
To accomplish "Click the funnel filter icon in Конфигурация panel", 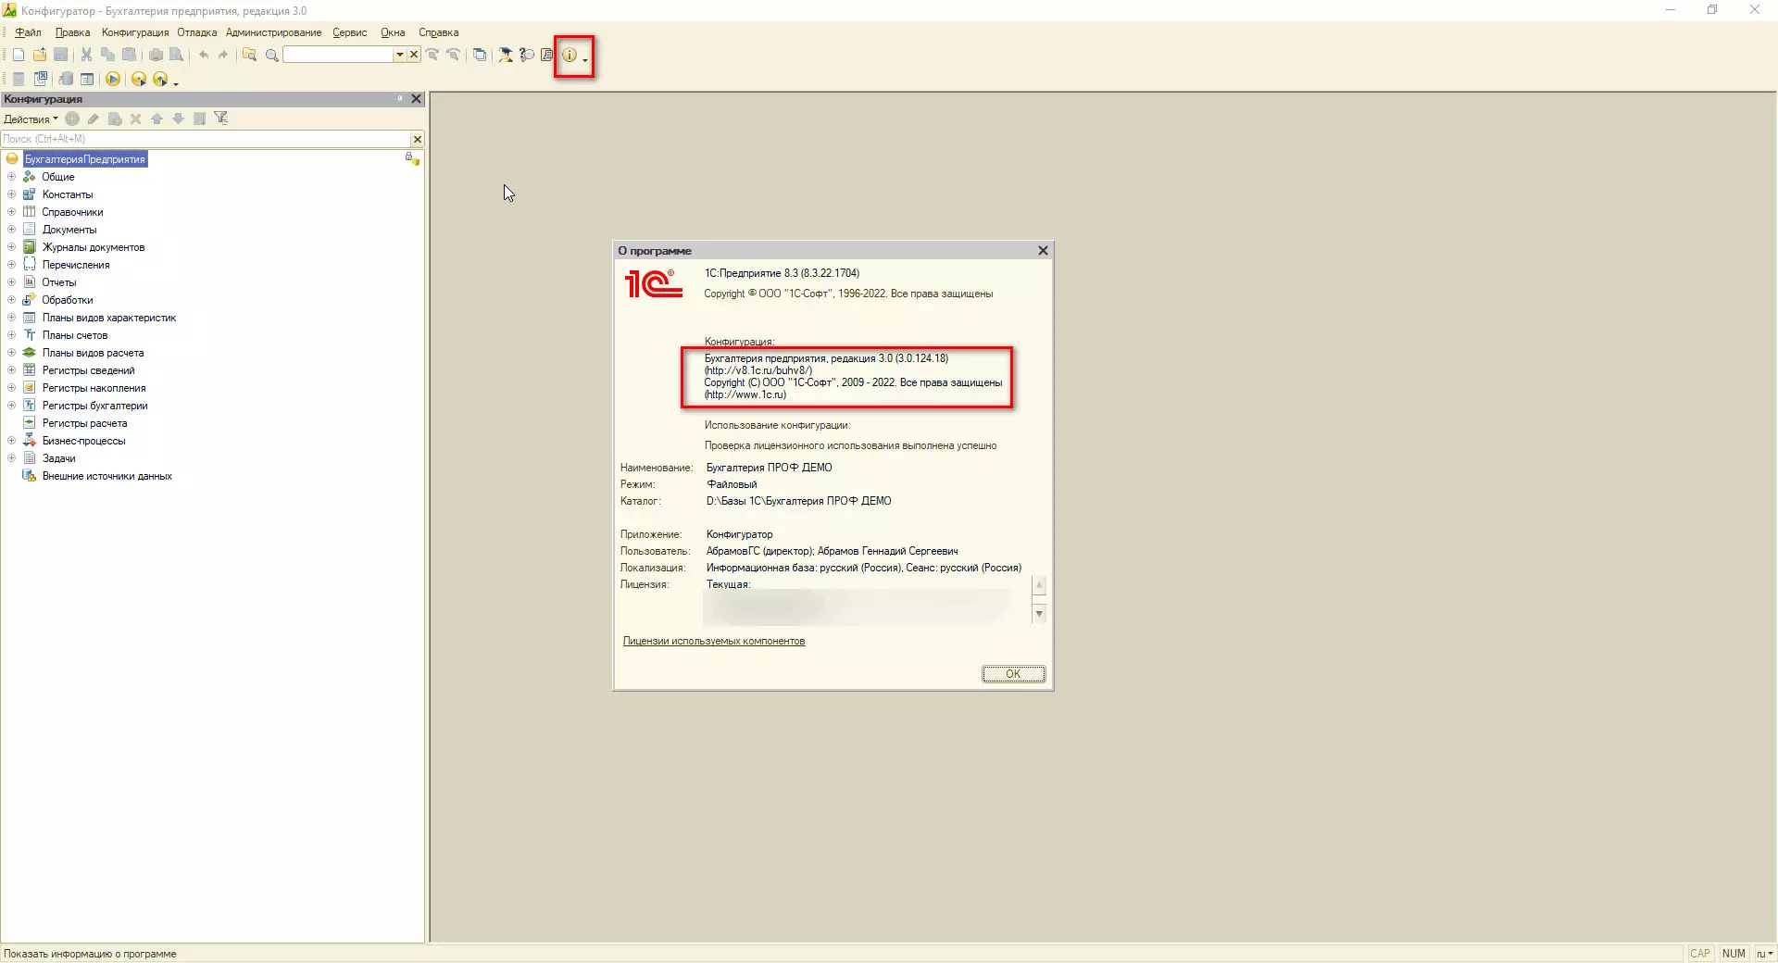I will (220, 119).
